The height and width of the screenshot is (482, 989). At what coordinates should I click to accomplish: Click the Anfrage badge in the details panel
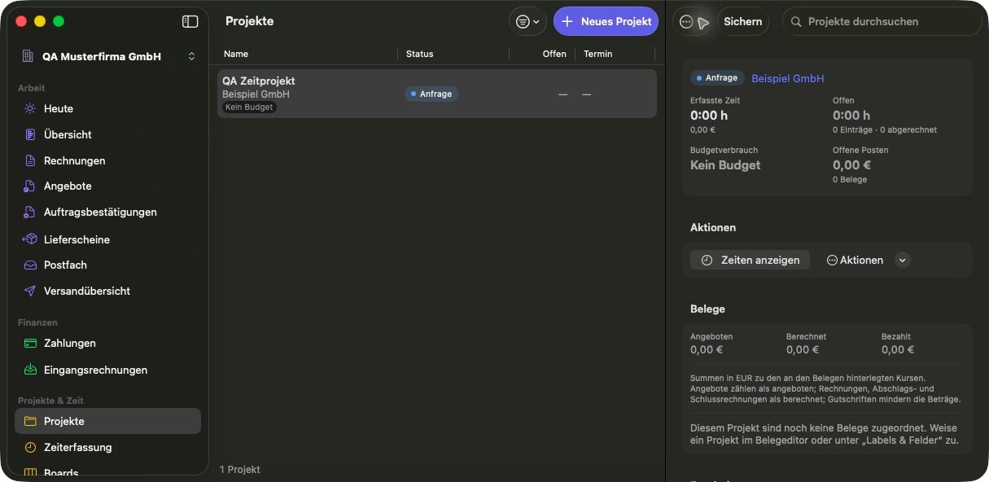click(717, 78)
